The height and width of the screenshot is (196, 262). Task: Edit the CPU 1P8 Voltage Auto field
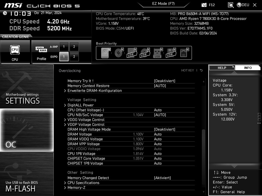coord(158,154)
